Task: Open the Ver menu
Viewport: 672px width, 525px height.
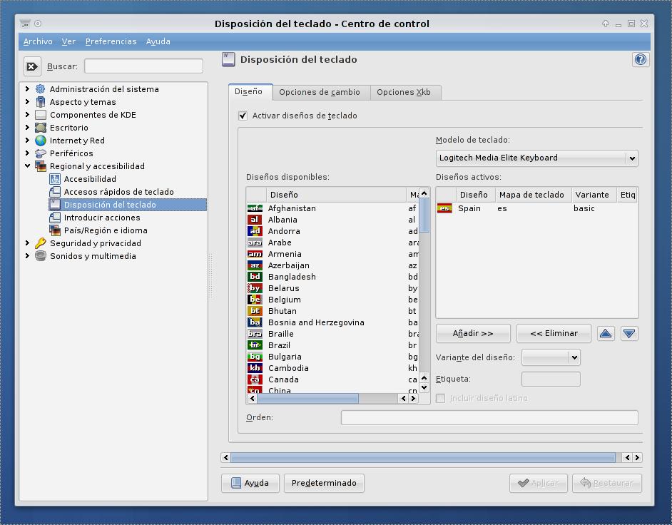Action: [68, 41]
